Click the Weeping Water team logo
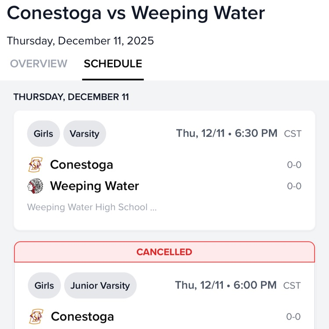 [35, 186]
